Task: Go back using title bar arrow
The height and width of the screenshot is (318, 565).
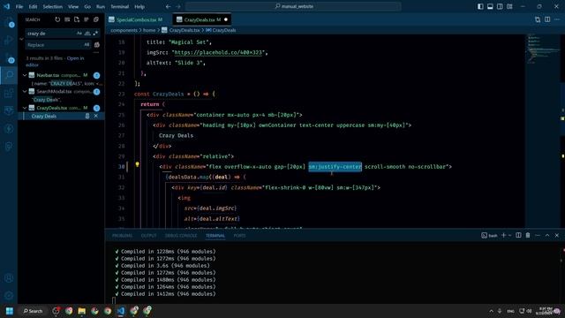Action: tap(169, 6)
